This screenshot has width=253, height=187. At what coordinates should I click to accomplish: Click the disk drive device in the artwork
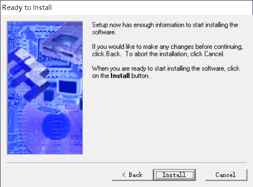[61, 44]
